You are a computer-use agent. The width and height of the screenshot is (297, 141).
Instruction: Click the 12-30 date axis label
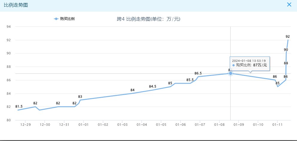coord(45,125)
